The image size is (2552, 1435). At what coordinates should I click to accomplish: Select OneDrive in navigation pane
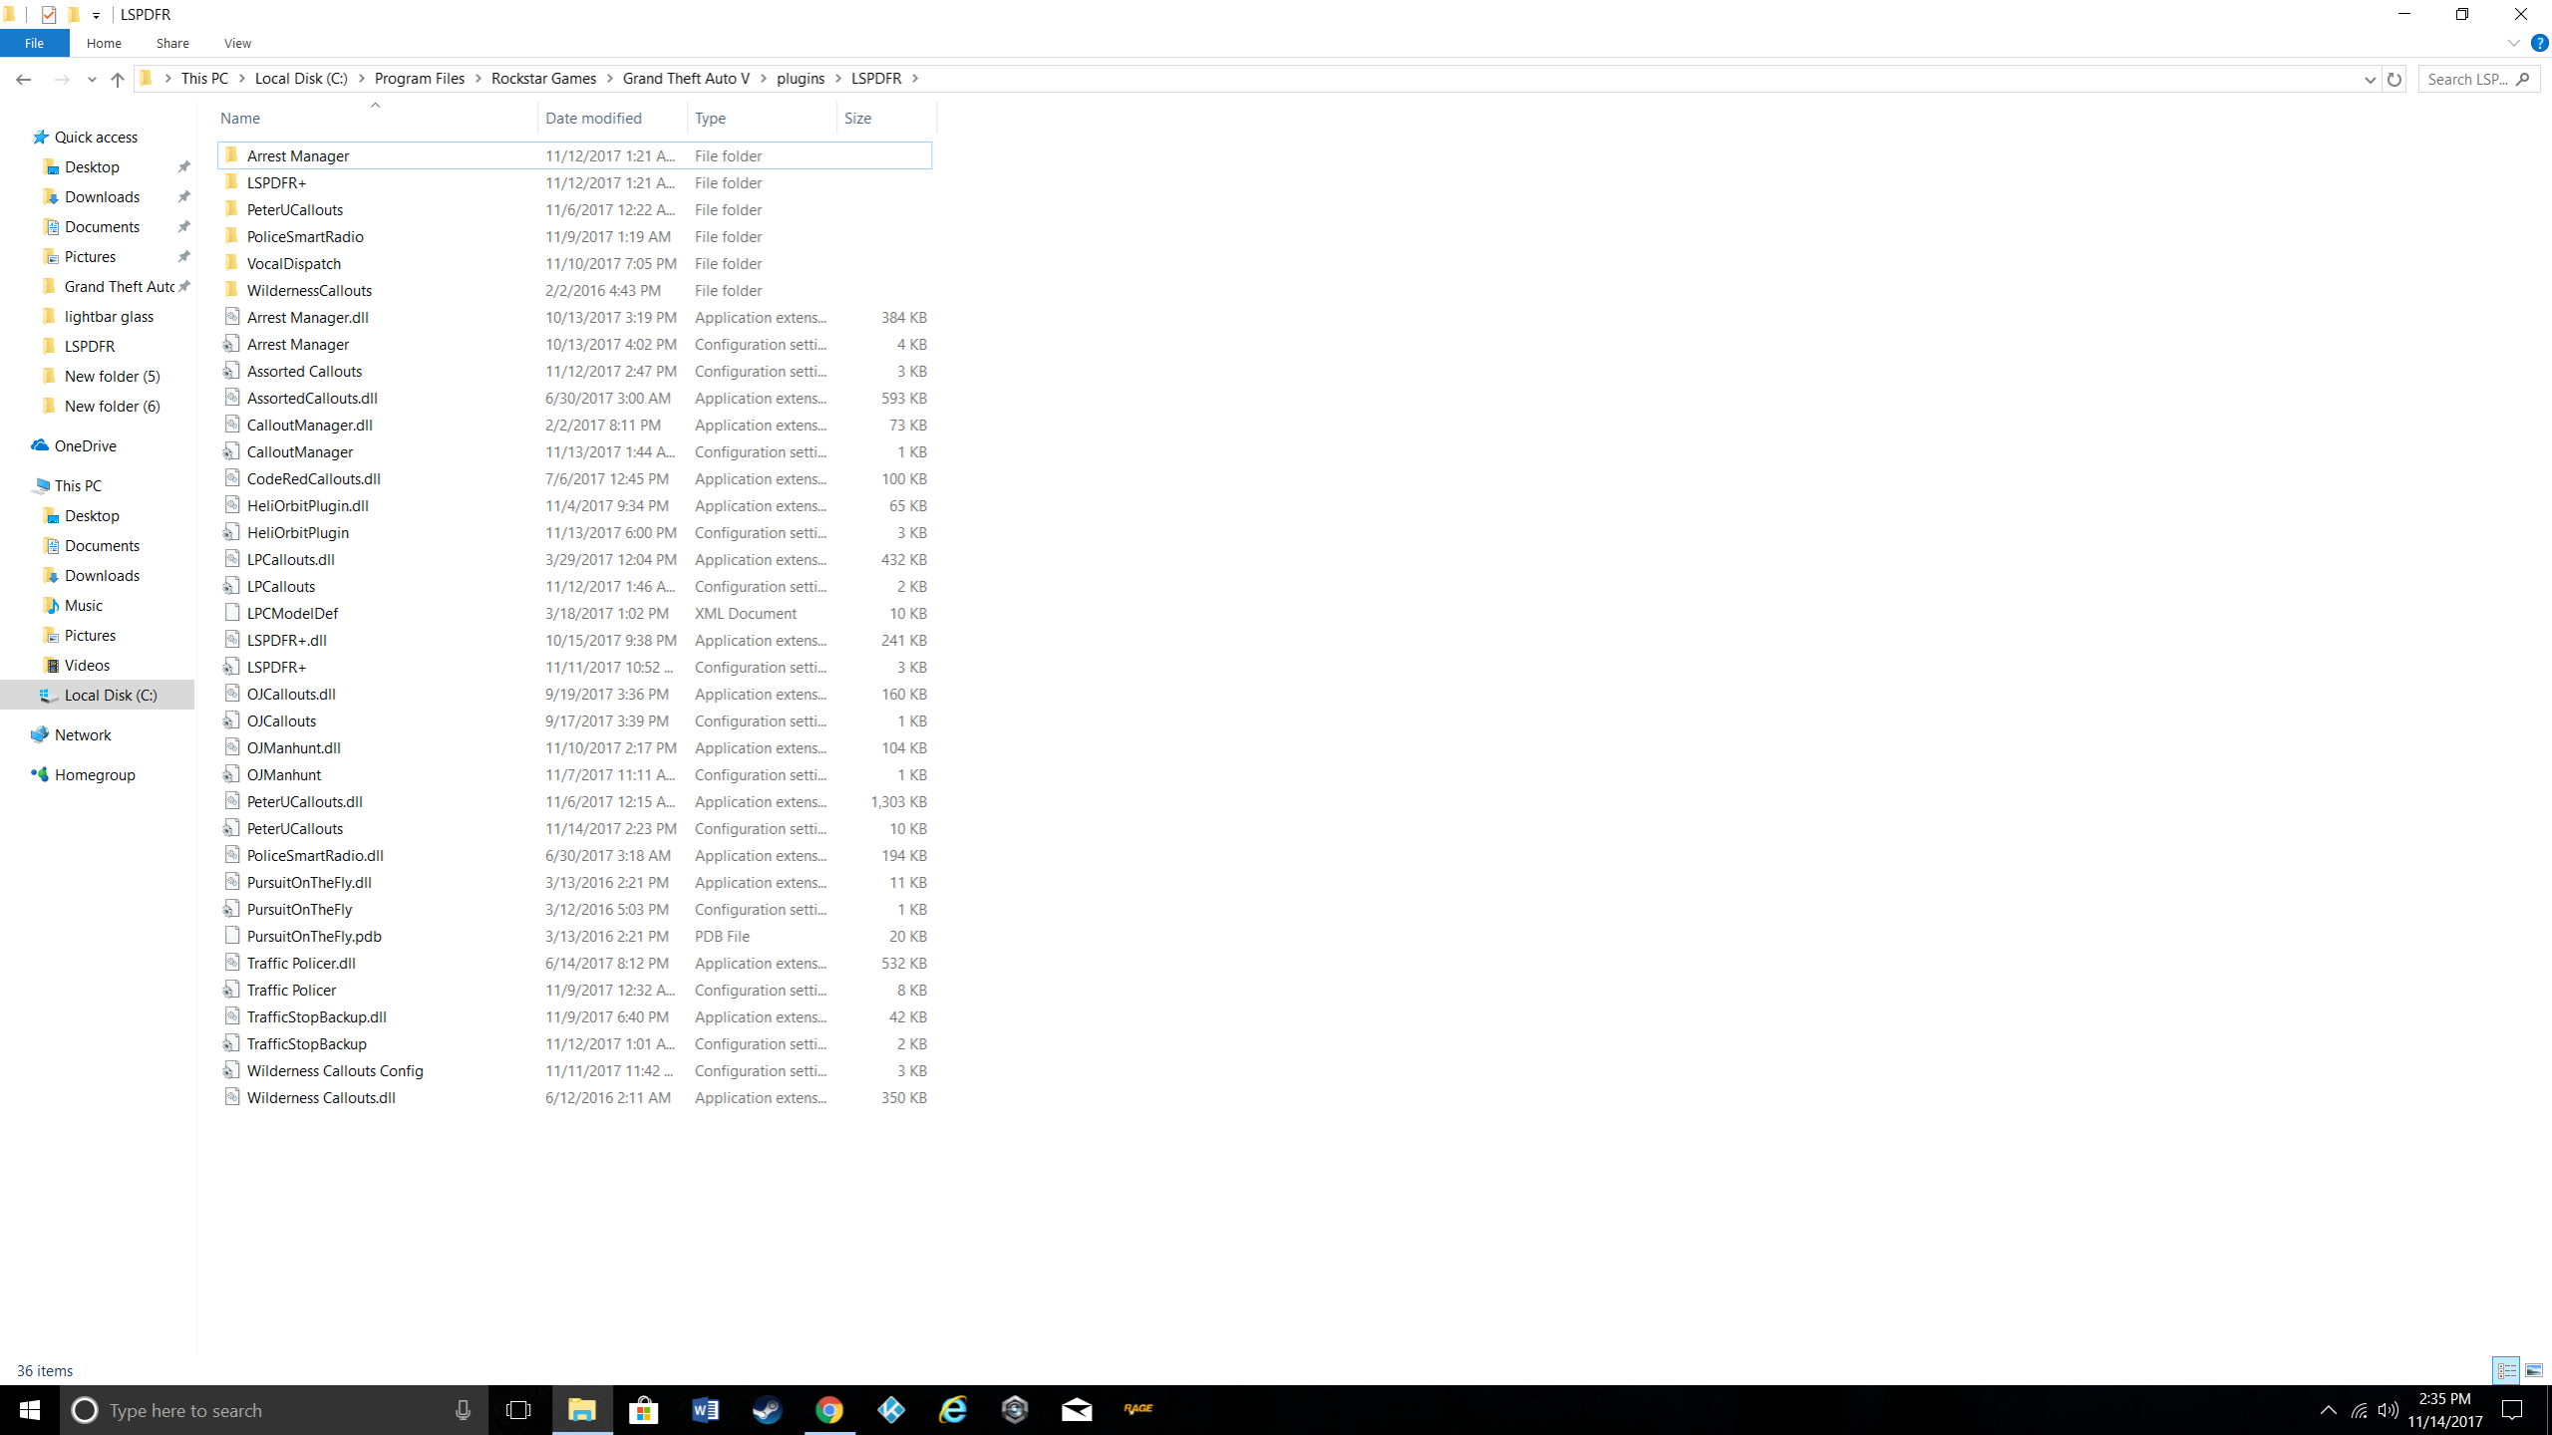[x=85, y=445]
